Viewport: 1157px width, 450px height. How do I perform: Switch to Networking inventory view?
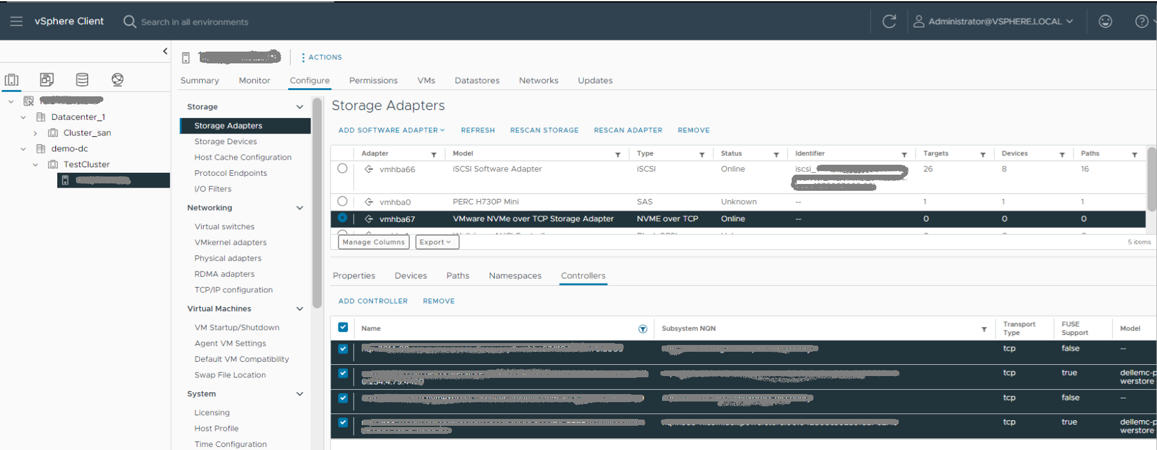coord(118,80)
